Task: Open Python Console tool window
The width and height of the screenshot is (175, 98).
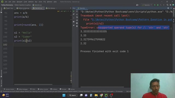Action: click(43, 89)
